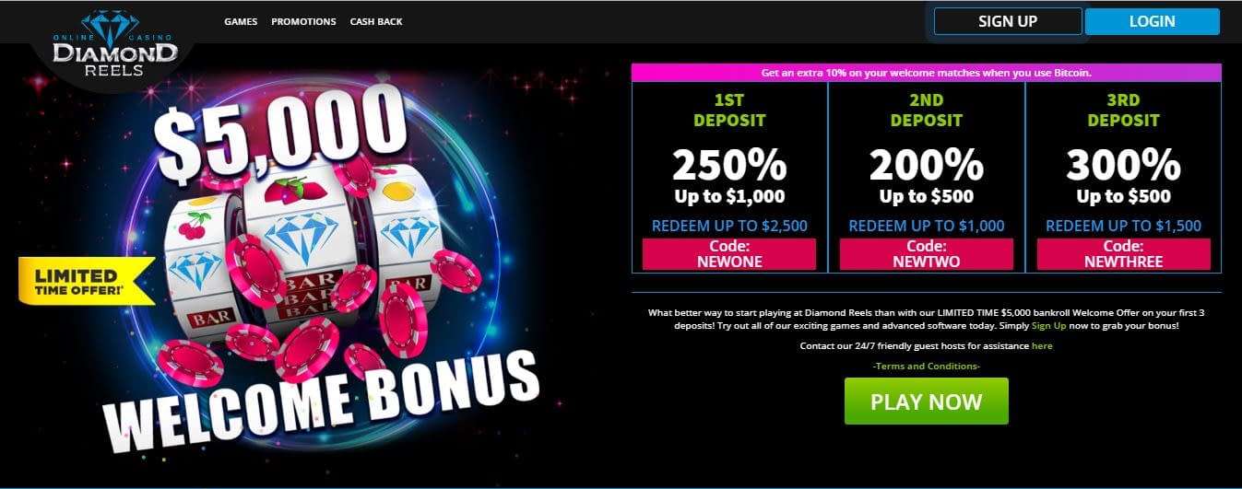Open the Games menu

[241, 21]
